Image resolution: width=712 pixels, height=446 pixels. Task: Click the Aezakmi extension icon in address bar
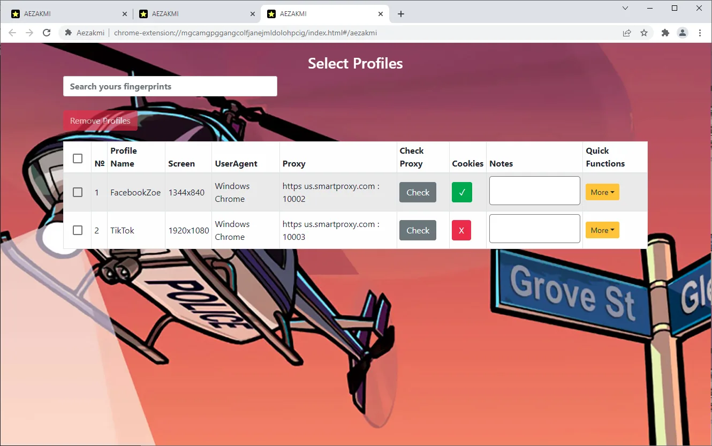tap(69, 33)
